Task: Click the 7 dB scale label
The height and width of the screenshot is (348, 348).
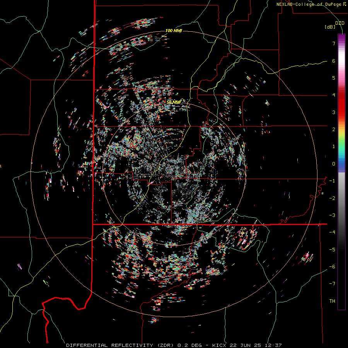Action: coord(334,43)
